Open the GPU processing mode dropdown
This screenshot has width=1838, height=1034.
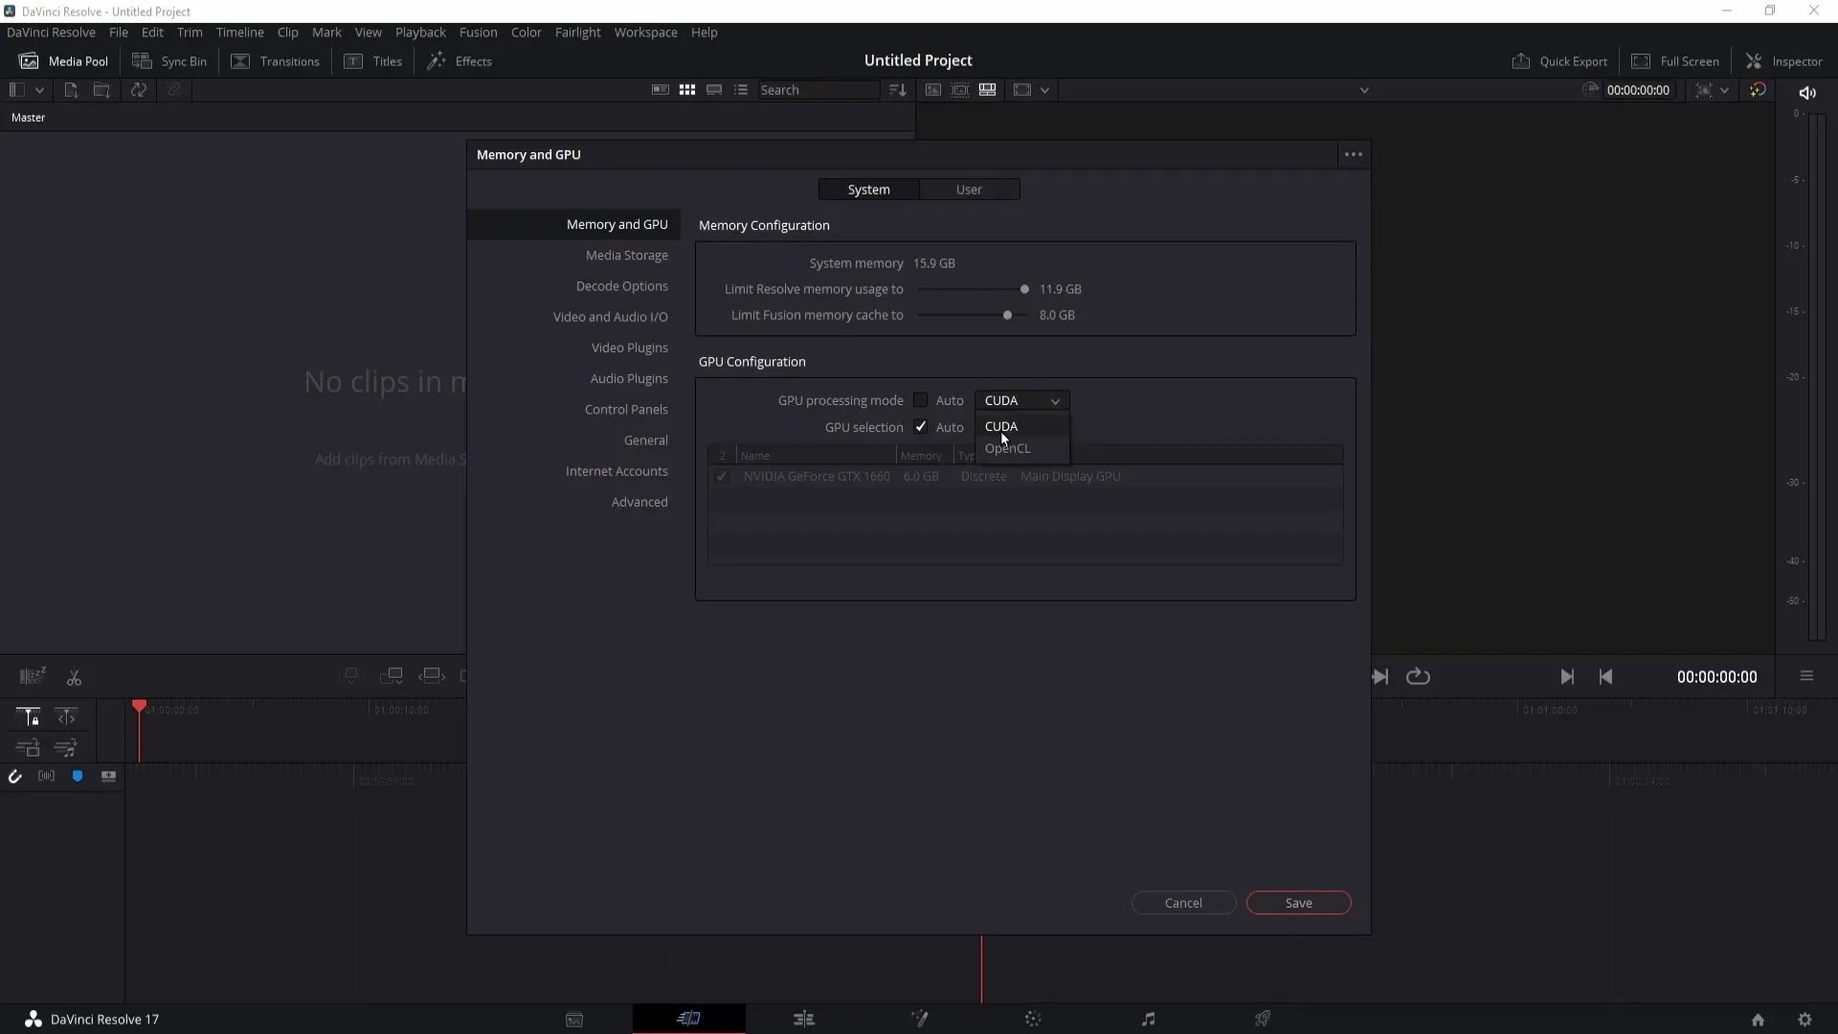[1021, 400]
